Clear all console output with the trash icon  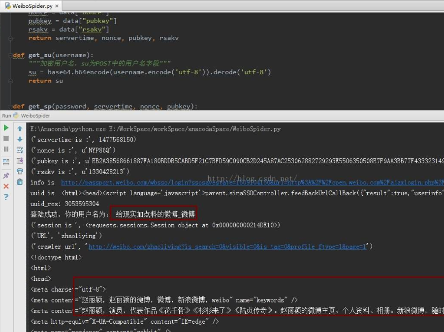point(20,181)
